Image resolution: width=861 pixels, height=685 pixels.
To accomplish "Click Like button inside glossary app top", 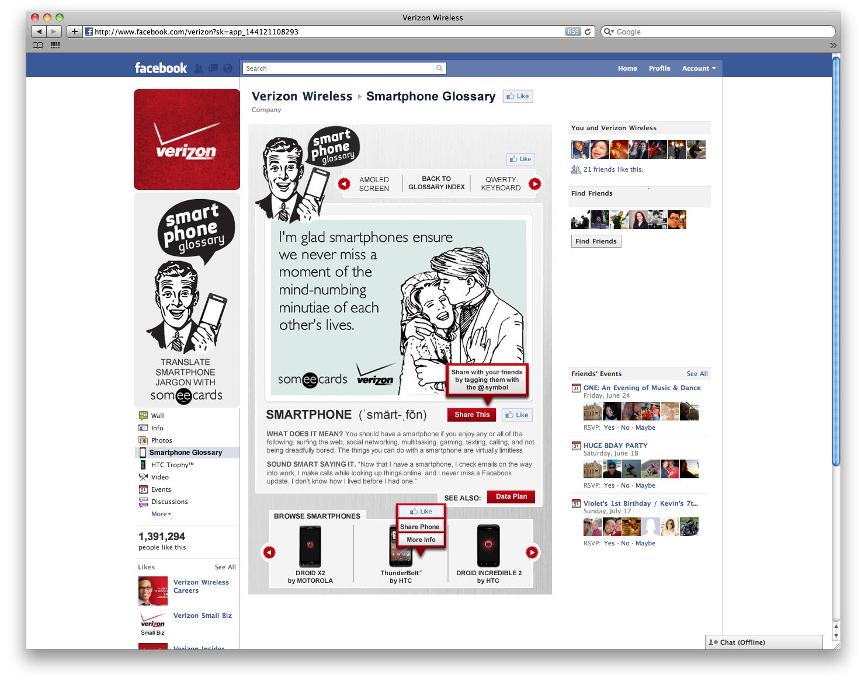I will pyautogui.click(x=520, y=159).
